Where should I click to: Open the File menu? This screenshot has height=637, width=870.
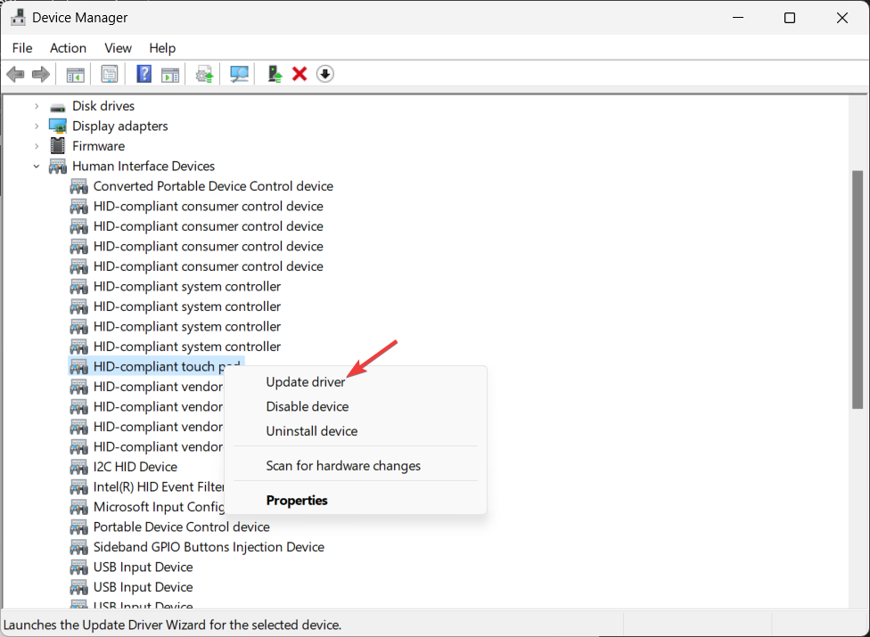(22, 48)
